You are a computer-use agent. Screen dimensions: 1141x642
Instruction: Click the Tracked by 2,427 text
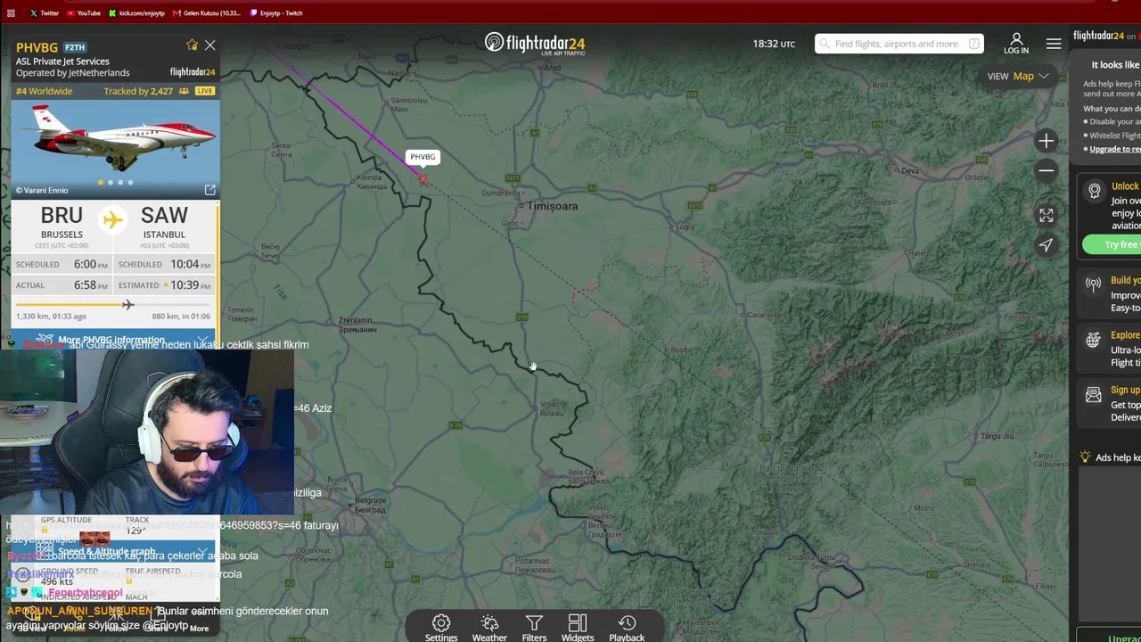(x=138, y=91)
